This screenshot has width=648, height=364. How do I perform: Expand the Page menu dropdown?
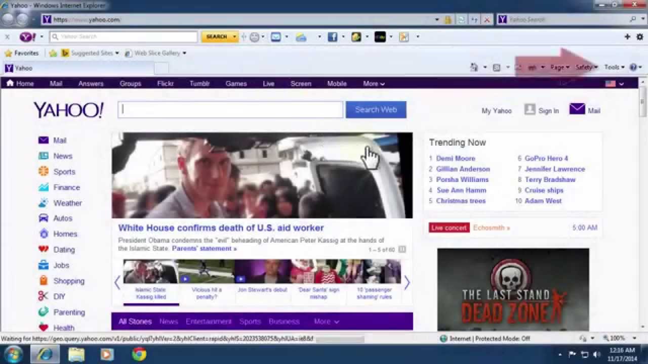point(560,67)
